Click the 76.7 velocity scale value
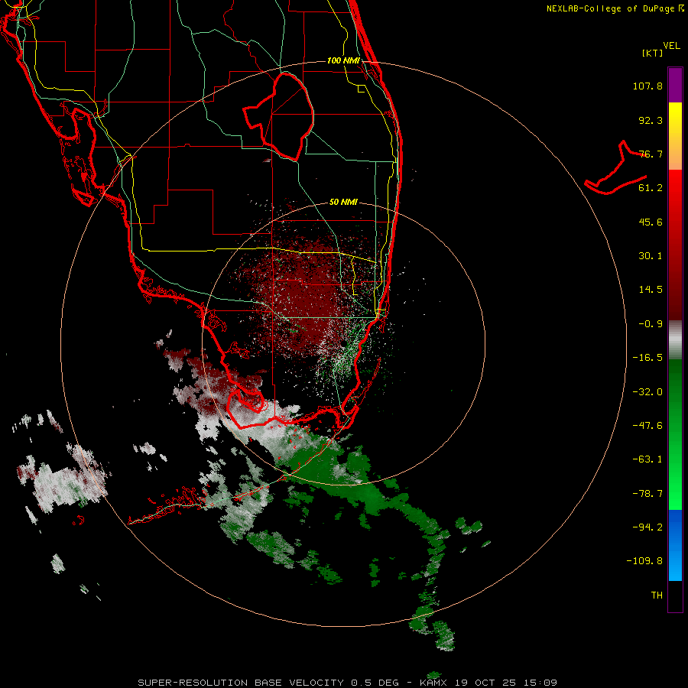 [651, 154]
